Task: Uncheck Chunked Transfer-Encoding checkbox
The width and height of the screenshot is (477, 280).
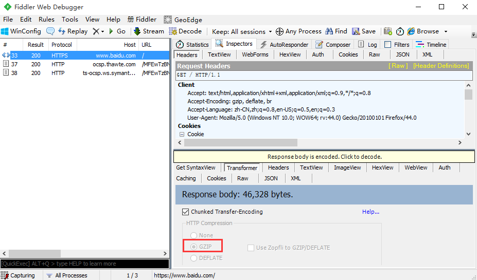Action: pyautogui.click(x=185, y=212)
